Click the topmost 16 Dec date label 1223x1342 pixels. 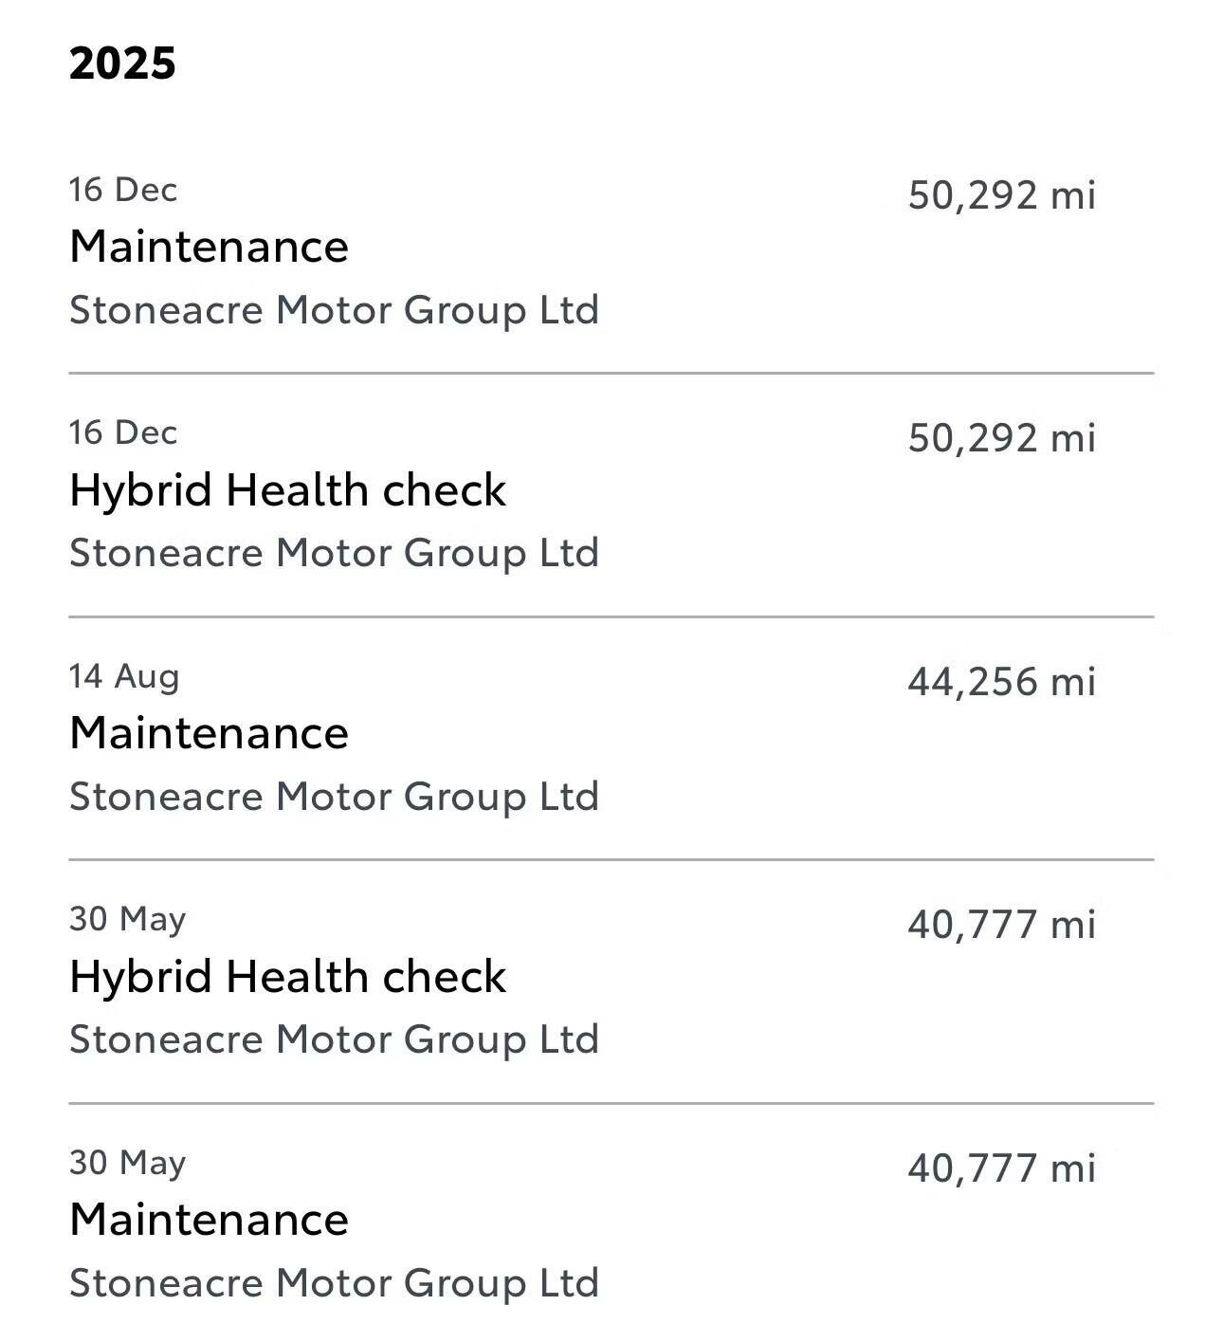click(123, 190)
